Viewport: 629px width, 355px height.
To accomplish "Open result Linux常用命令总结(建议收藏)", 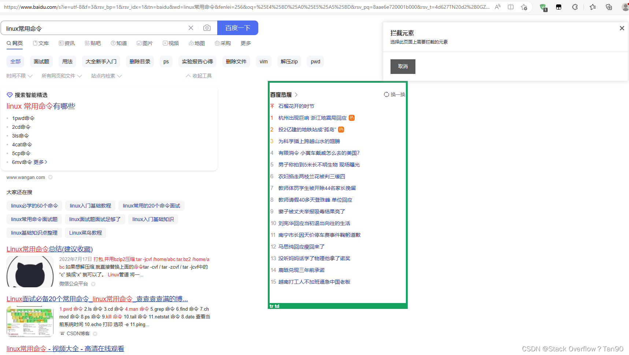I will 49,249.
